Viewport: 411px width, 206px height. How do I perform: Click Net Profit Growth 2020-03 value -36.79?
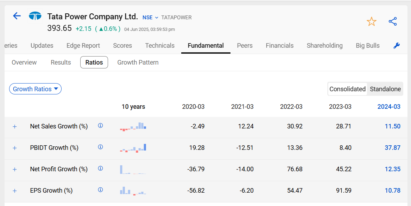click(196, 170)
